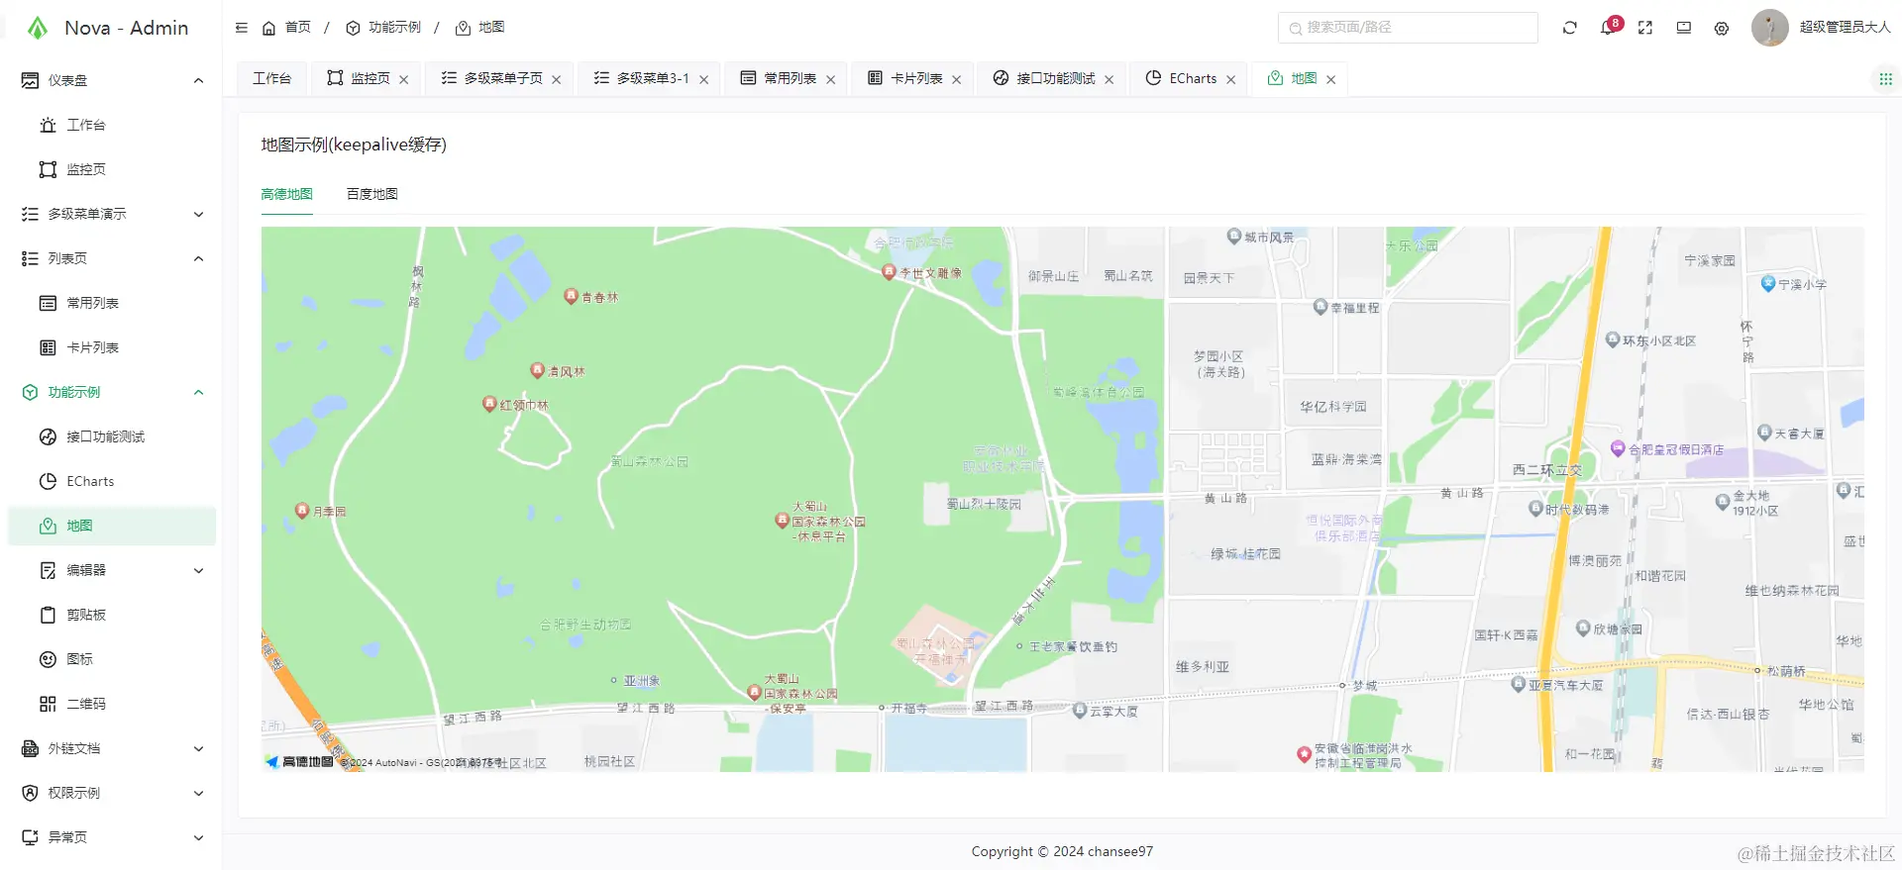
Task: Close the 多级菜单子页 tab
Action: 557,79
